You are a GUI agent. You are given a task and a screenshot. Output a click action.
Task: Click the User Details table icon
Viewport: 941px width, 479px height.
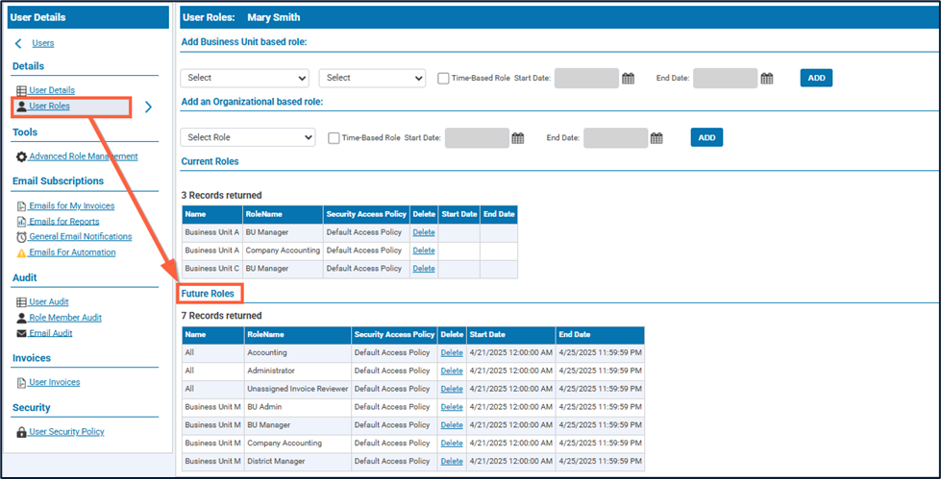21,90
